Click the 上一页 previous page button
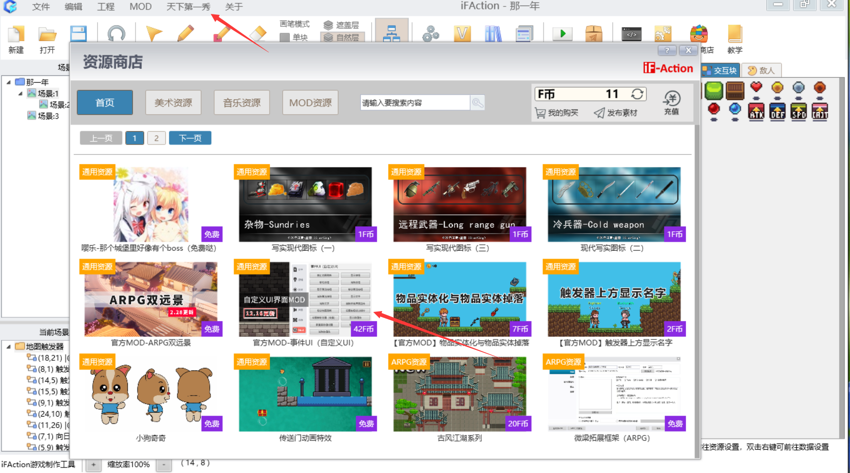This screenshot has height=473, width=850. click(x=101, y=138)
